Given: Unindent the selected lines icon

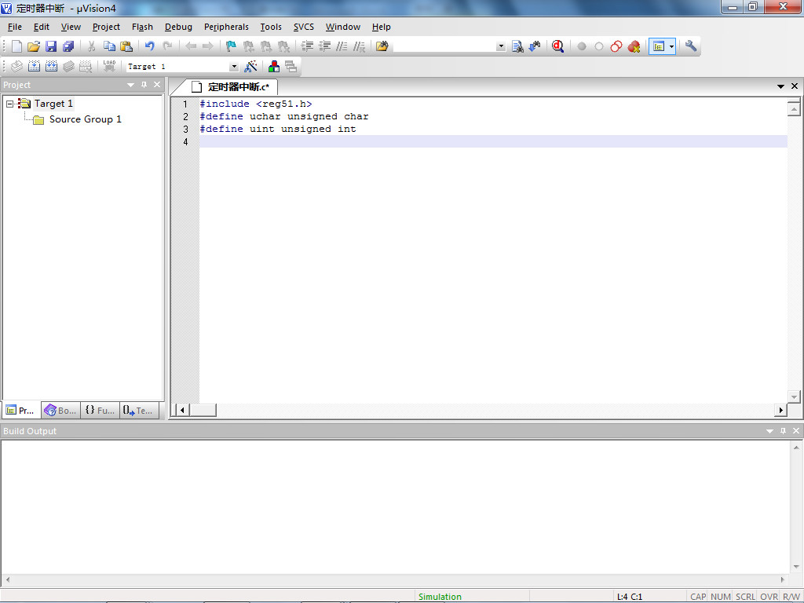Looking at the screenshot, I should [x=324, y=46].
